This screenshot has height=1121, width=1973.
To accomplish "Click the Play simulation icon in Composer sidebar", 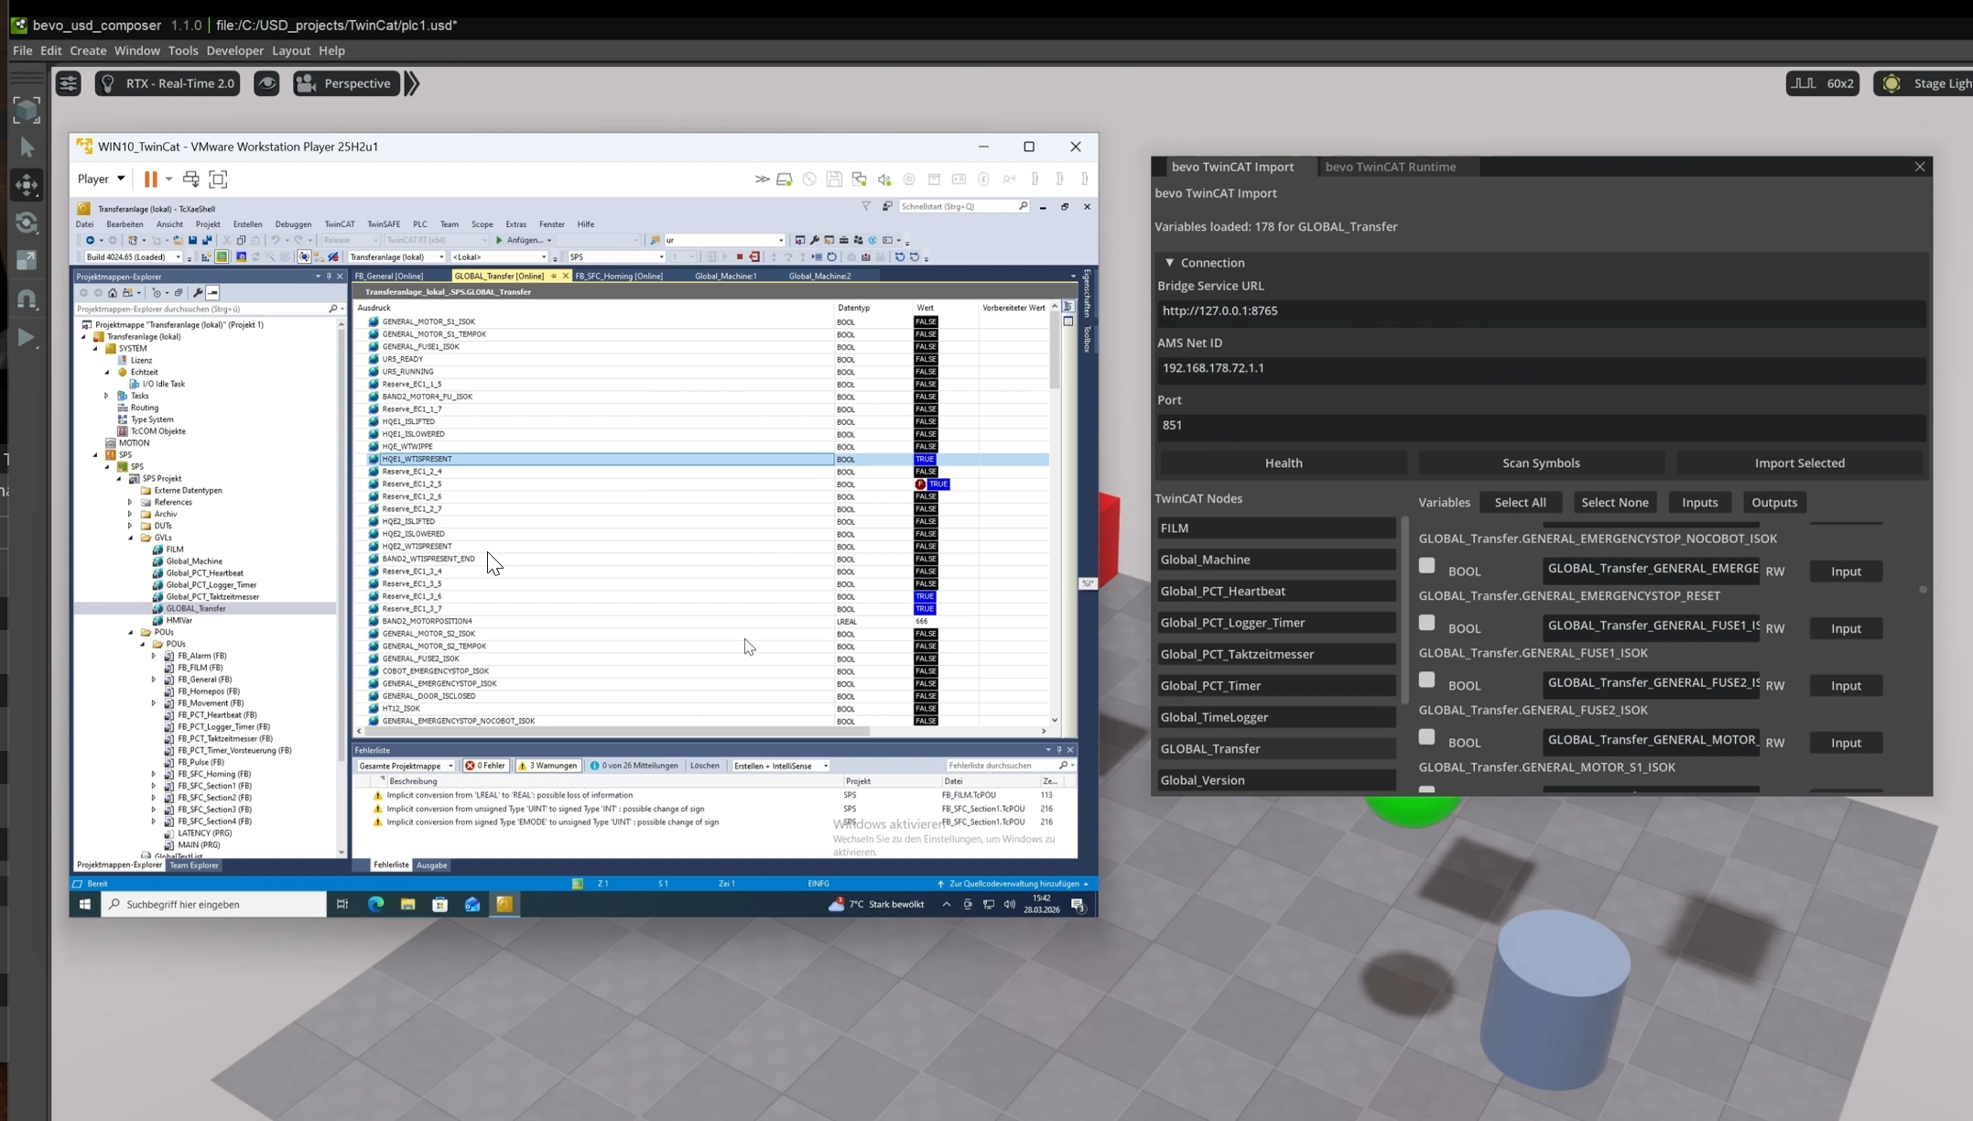I will [27, 338].
